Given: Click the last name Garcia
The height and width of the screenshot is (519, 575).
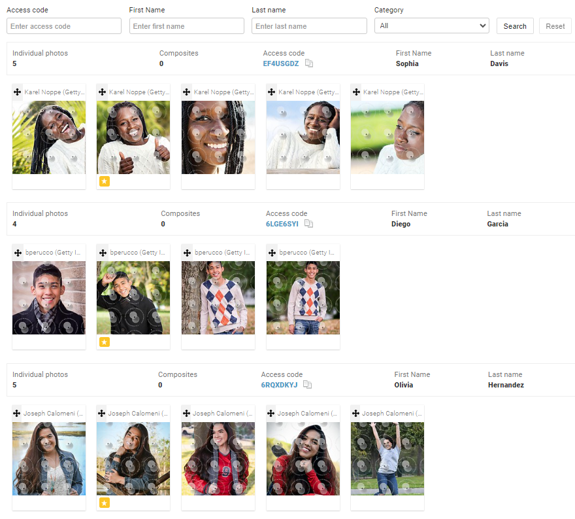Looking at the screenshot, I should click(498, 224).
